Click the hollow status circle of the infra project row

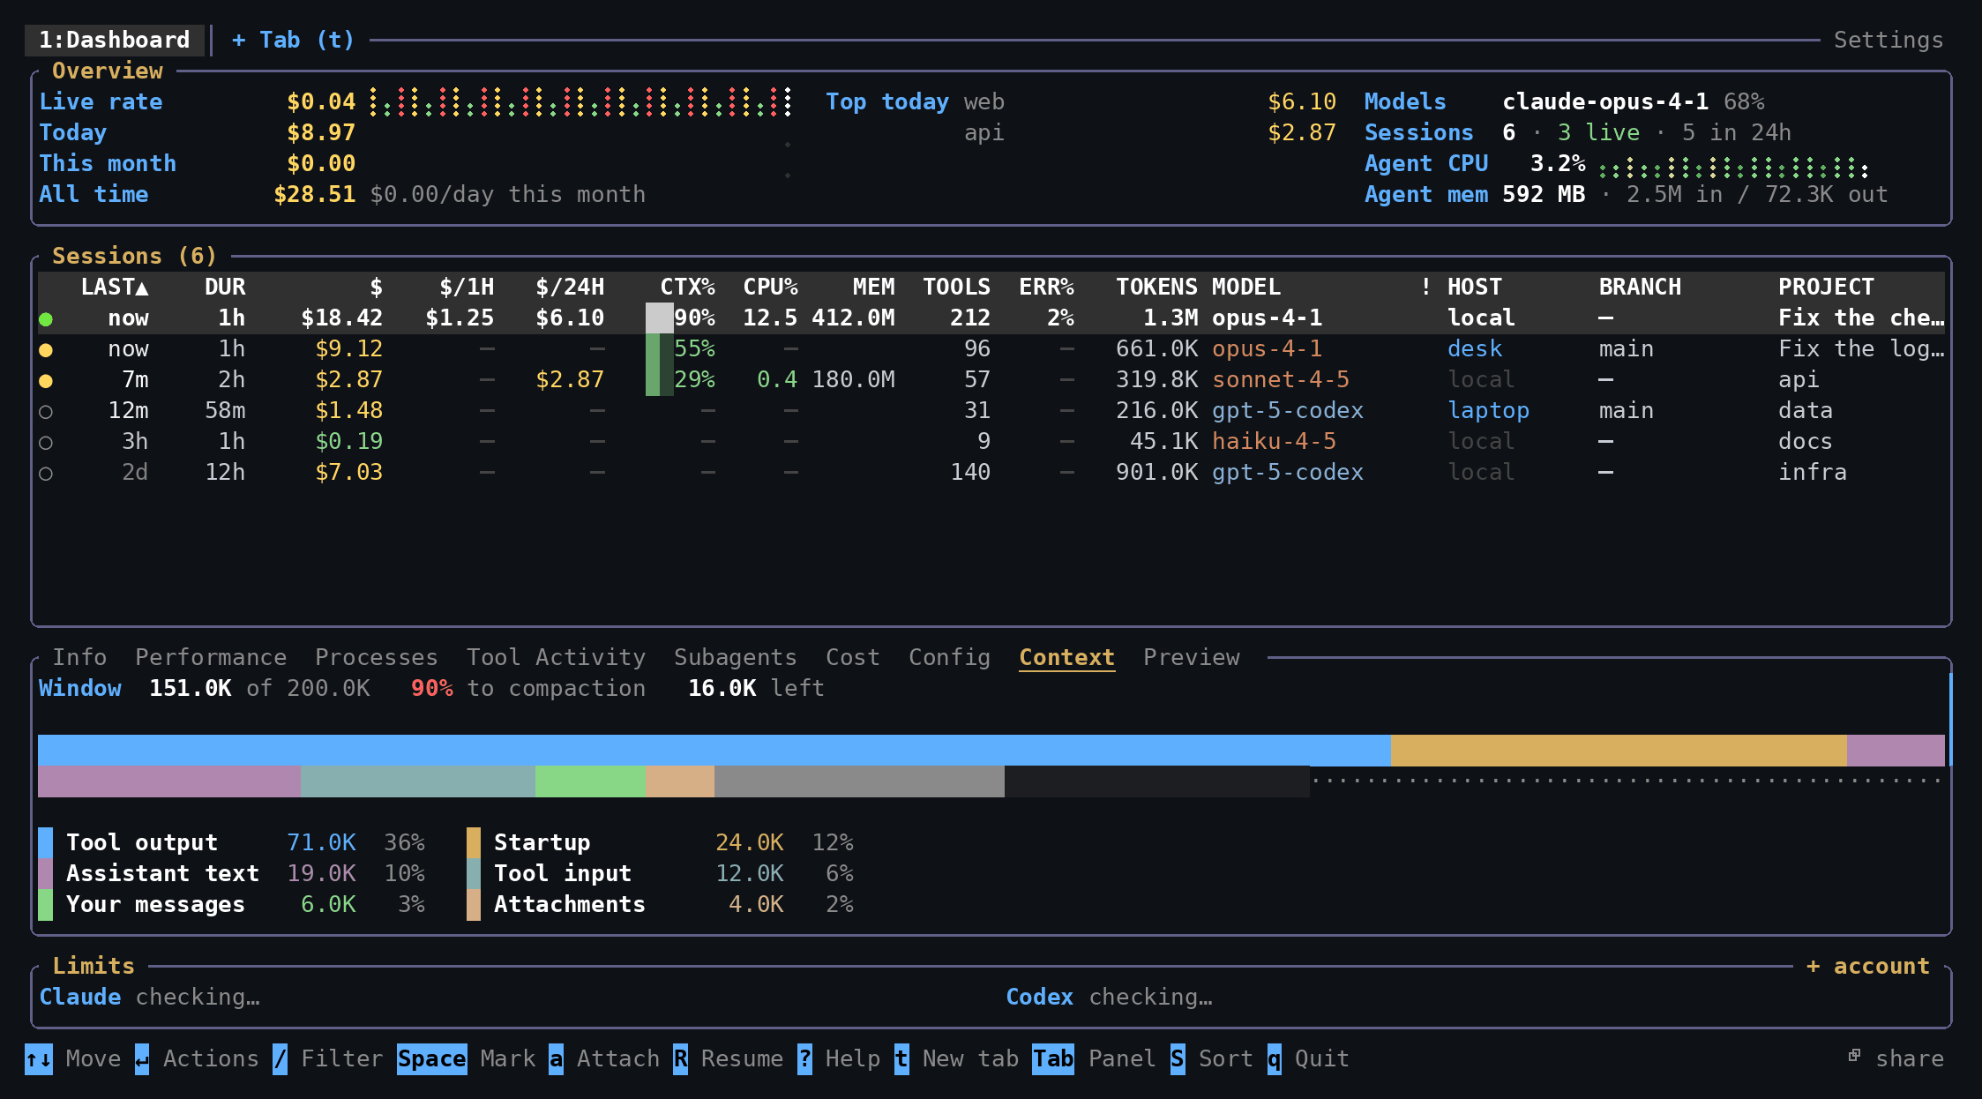46,474
